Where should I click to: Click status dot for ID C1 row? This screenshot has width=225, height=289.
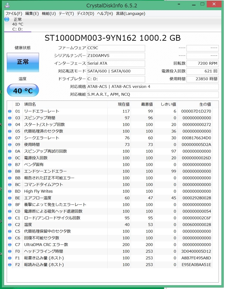coord(10,218)
